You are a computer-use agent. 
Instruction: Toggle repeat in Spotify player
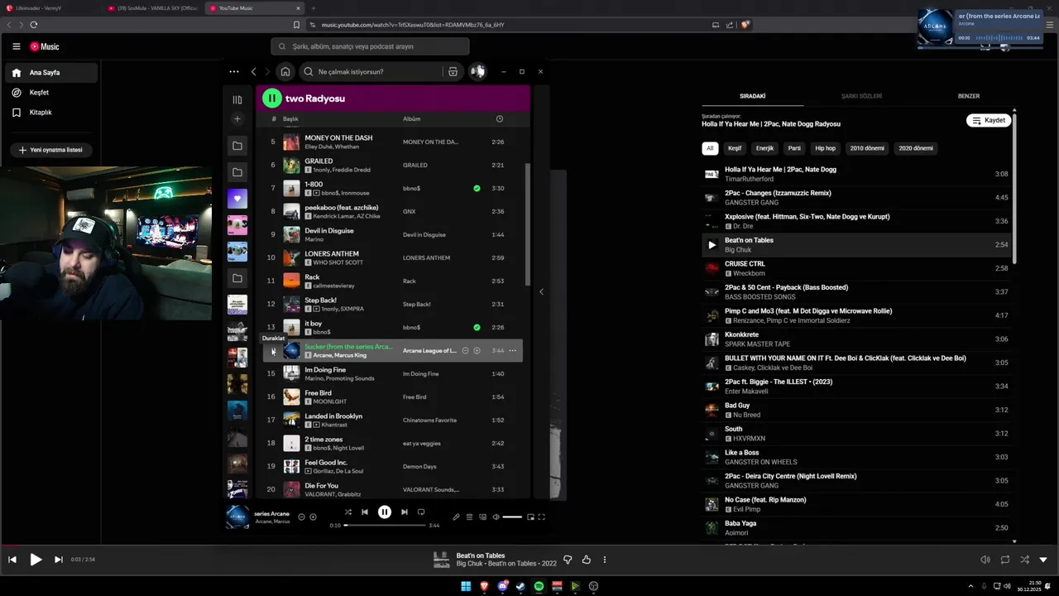(421, 512)
